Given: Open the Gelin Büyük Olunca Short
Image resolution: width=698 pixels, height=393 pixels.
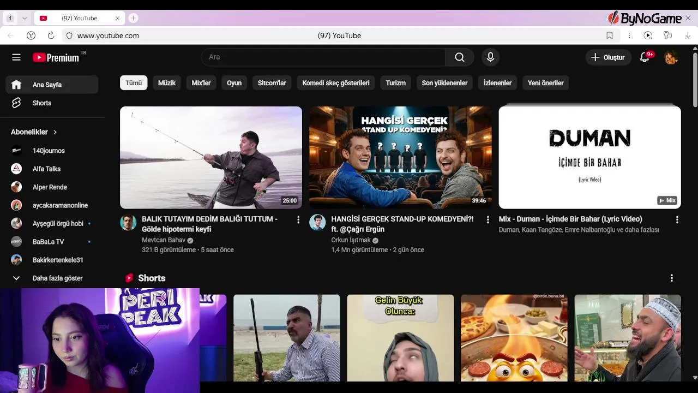Looking at the screenshot, I should click(x=400, y=338).
